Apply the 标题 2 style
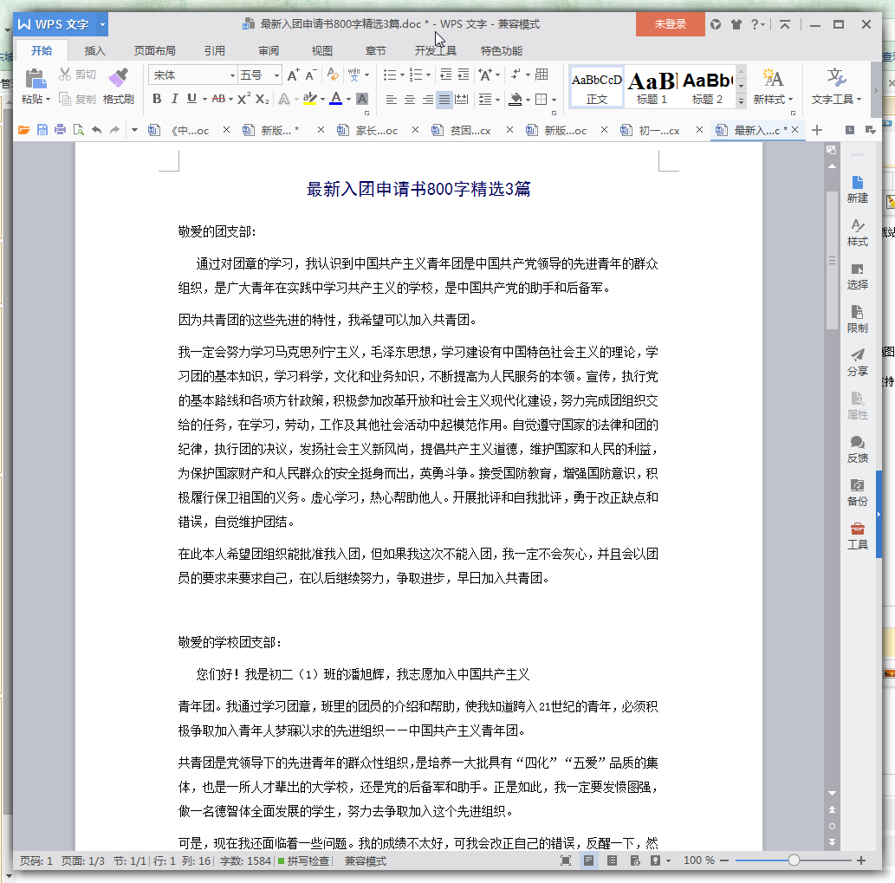Screen dimensions: 895x883 [707, 88]
